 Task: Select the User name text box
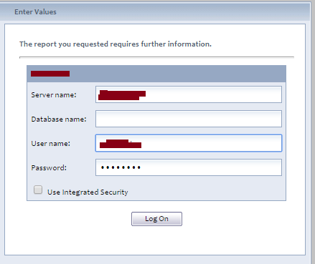coord(189,143)
